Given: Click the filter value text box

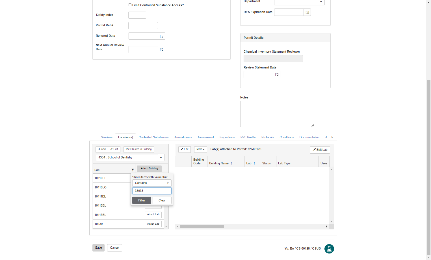Looking at the screenshot, I should point(152,191).
